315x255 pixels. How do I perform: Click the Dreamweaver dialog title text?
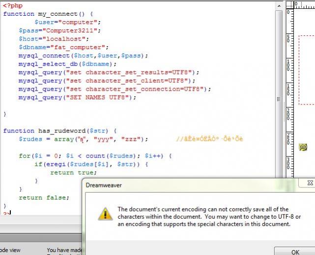click(104, 185)
